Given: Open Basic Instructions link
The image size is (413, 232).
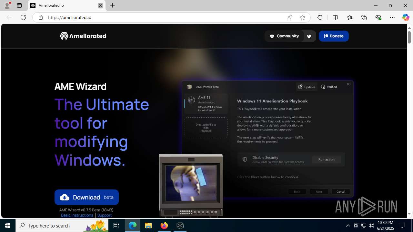Looking at the screenshot, I should pos(77,215).
